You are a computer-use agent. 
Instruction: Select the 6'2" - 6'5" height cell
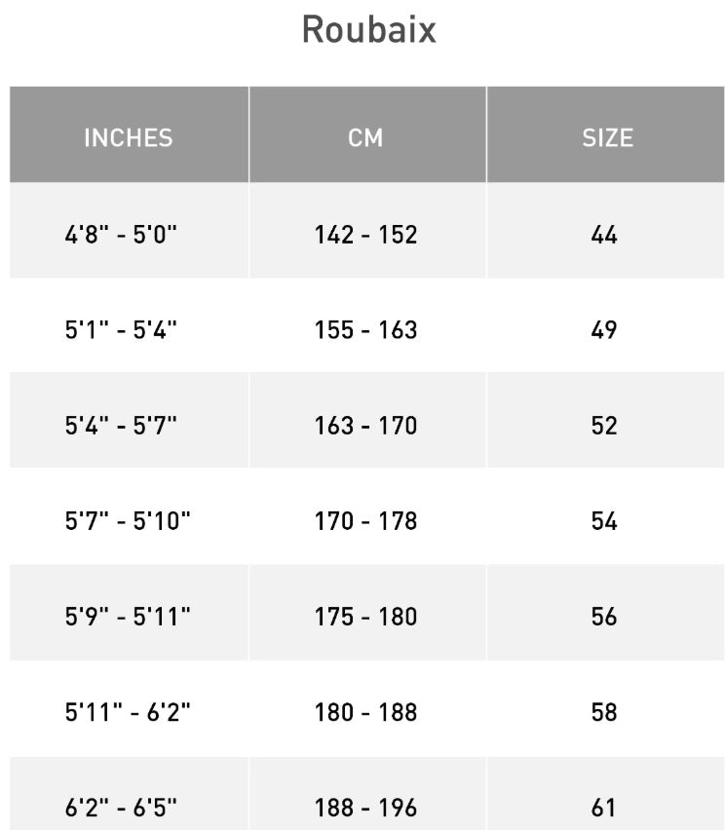pos(121,808)
